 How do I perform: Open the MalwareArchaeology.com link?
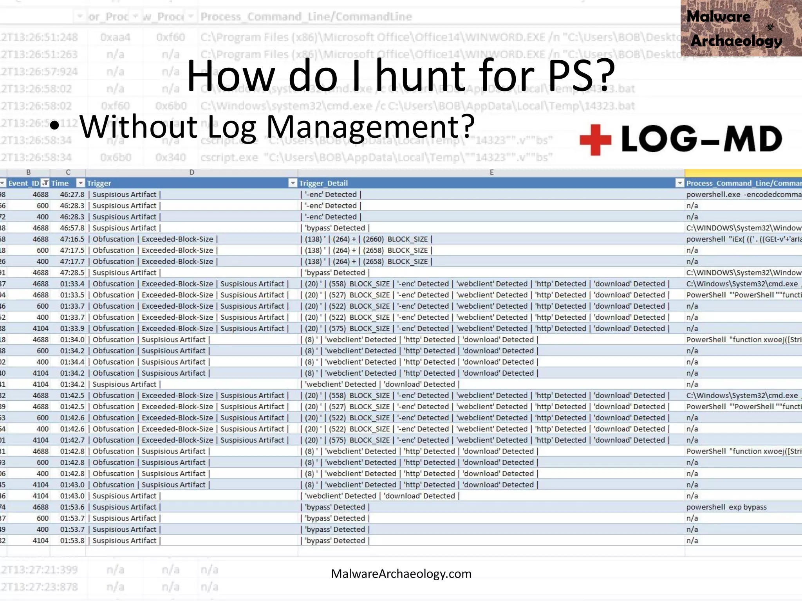click(x=401, y=574)
